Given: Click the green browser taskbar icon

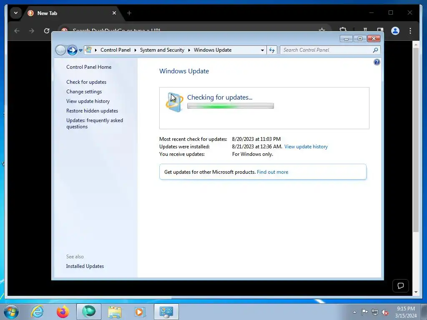Looking at the screenshot, I should point(89,312).
